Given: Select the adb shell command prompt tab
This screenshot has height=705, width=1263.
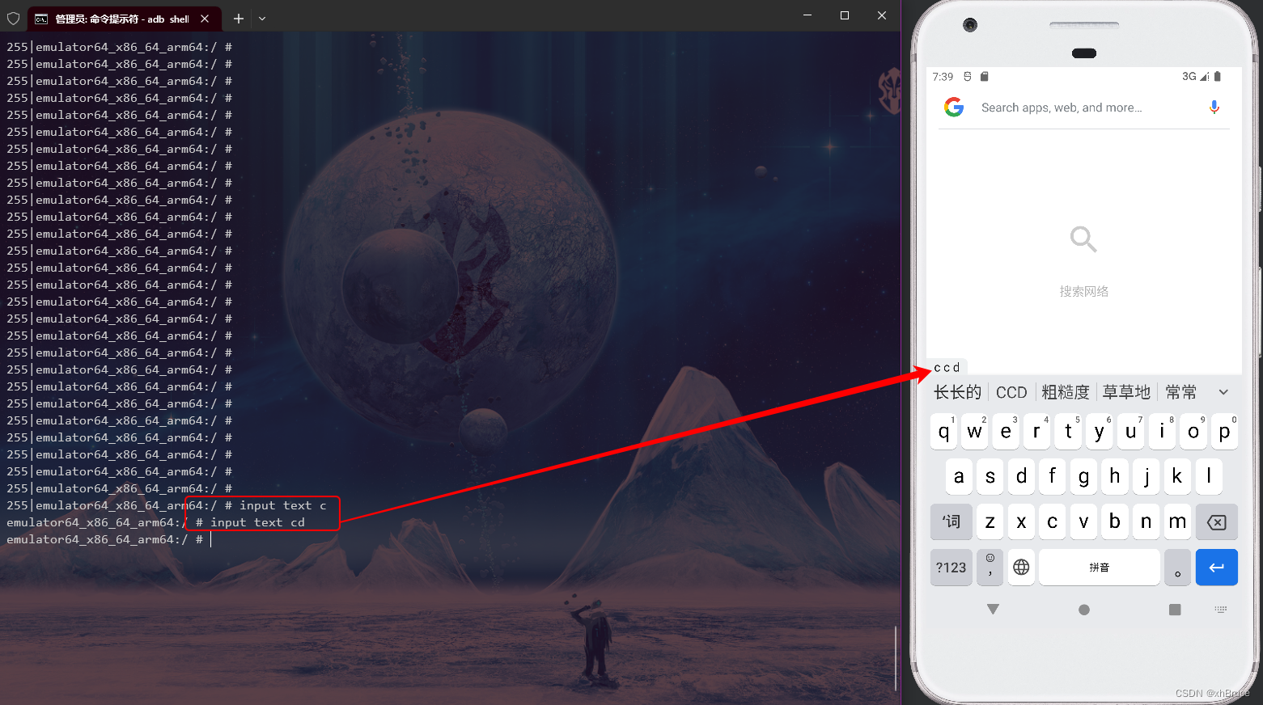Looking at the screenshot, I should click(123, 19).
